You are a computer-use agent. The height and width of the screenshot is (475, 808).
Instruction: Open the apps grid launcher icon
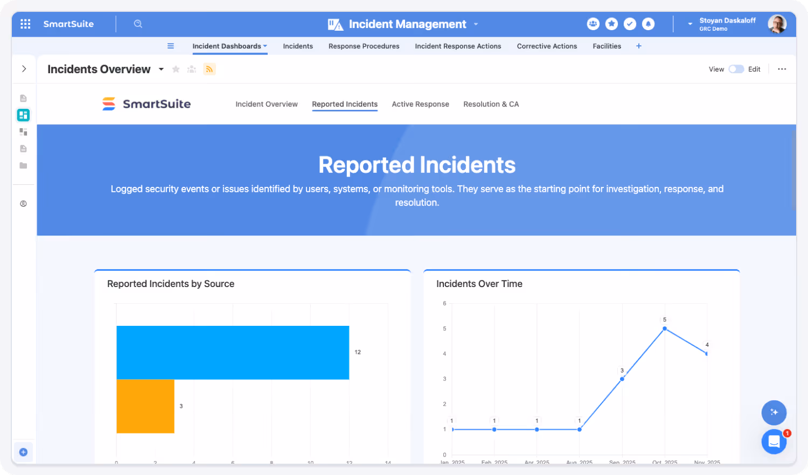[25, 24]
